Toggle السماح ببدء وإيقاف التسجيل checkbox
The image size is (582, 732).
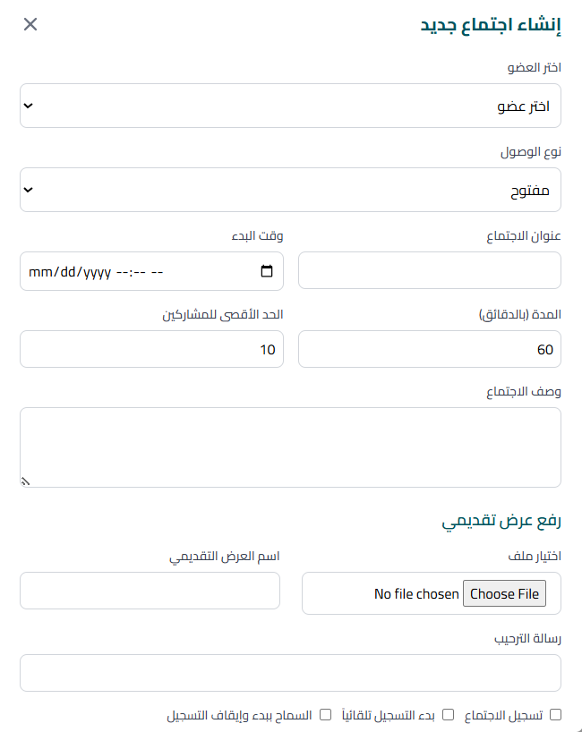325,713
